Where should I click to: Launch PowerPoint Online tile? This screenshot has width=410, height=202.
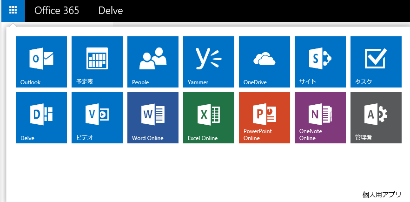tap(265, 118)
